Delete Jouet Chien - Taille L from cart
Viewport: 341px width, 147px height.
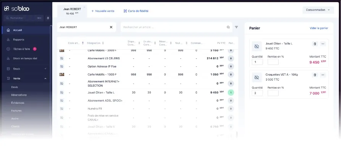click(x=315, y=44)
